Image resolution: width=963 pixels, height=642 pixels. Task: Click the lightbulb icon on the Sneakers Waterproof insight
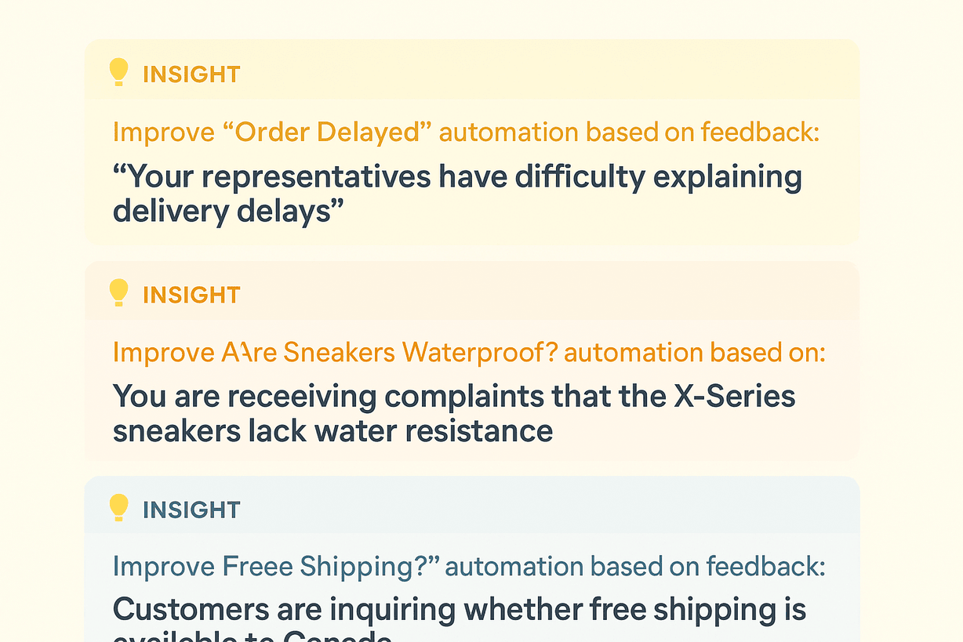[118, 293]
